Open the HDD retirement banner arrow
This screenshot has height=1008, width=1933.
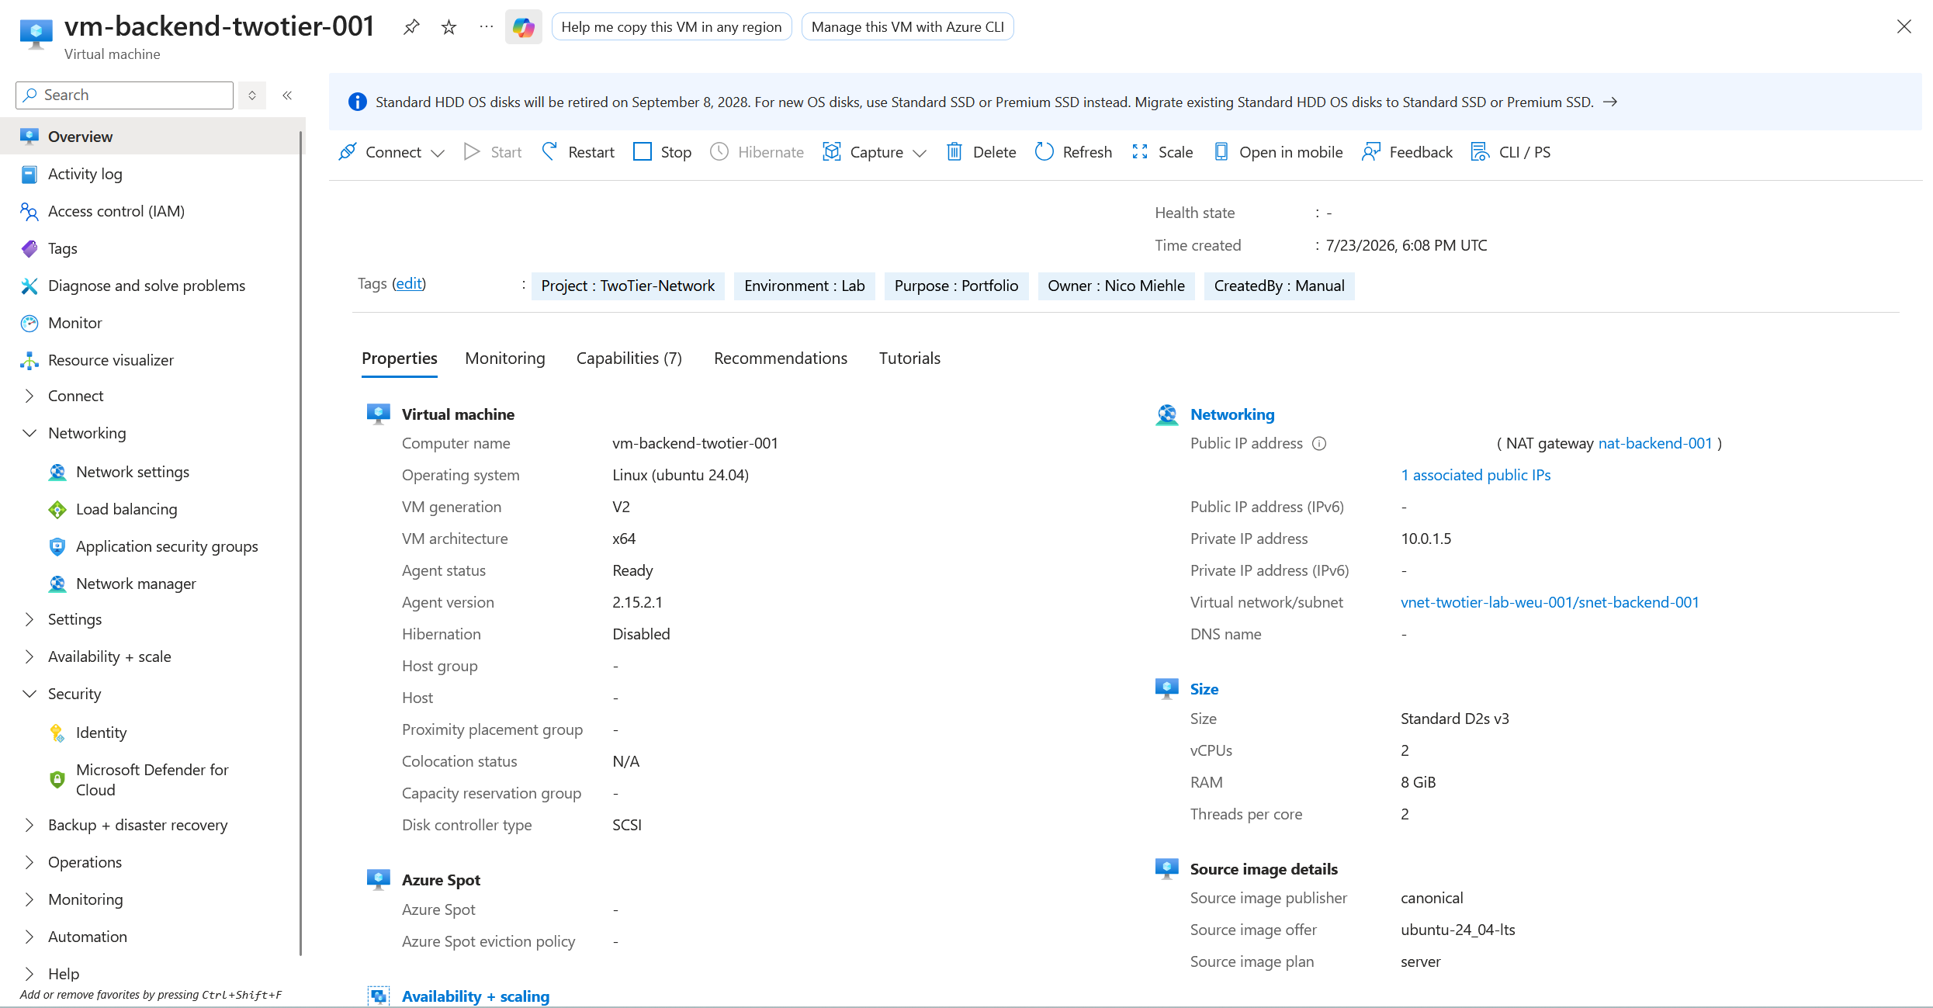pyautogui.click(x=1611, y=102)
